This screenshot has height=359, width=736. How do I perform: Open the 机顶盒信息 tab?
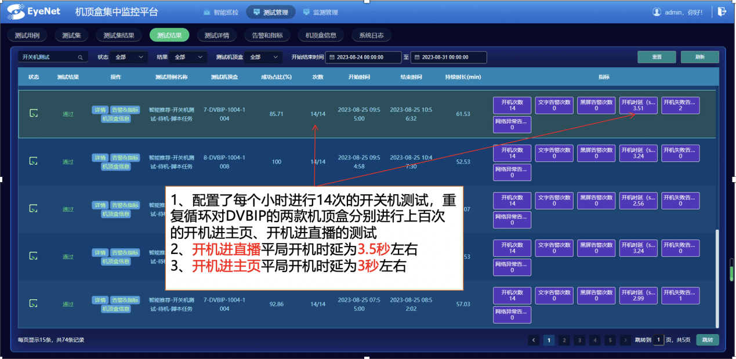tap(321, 35)
